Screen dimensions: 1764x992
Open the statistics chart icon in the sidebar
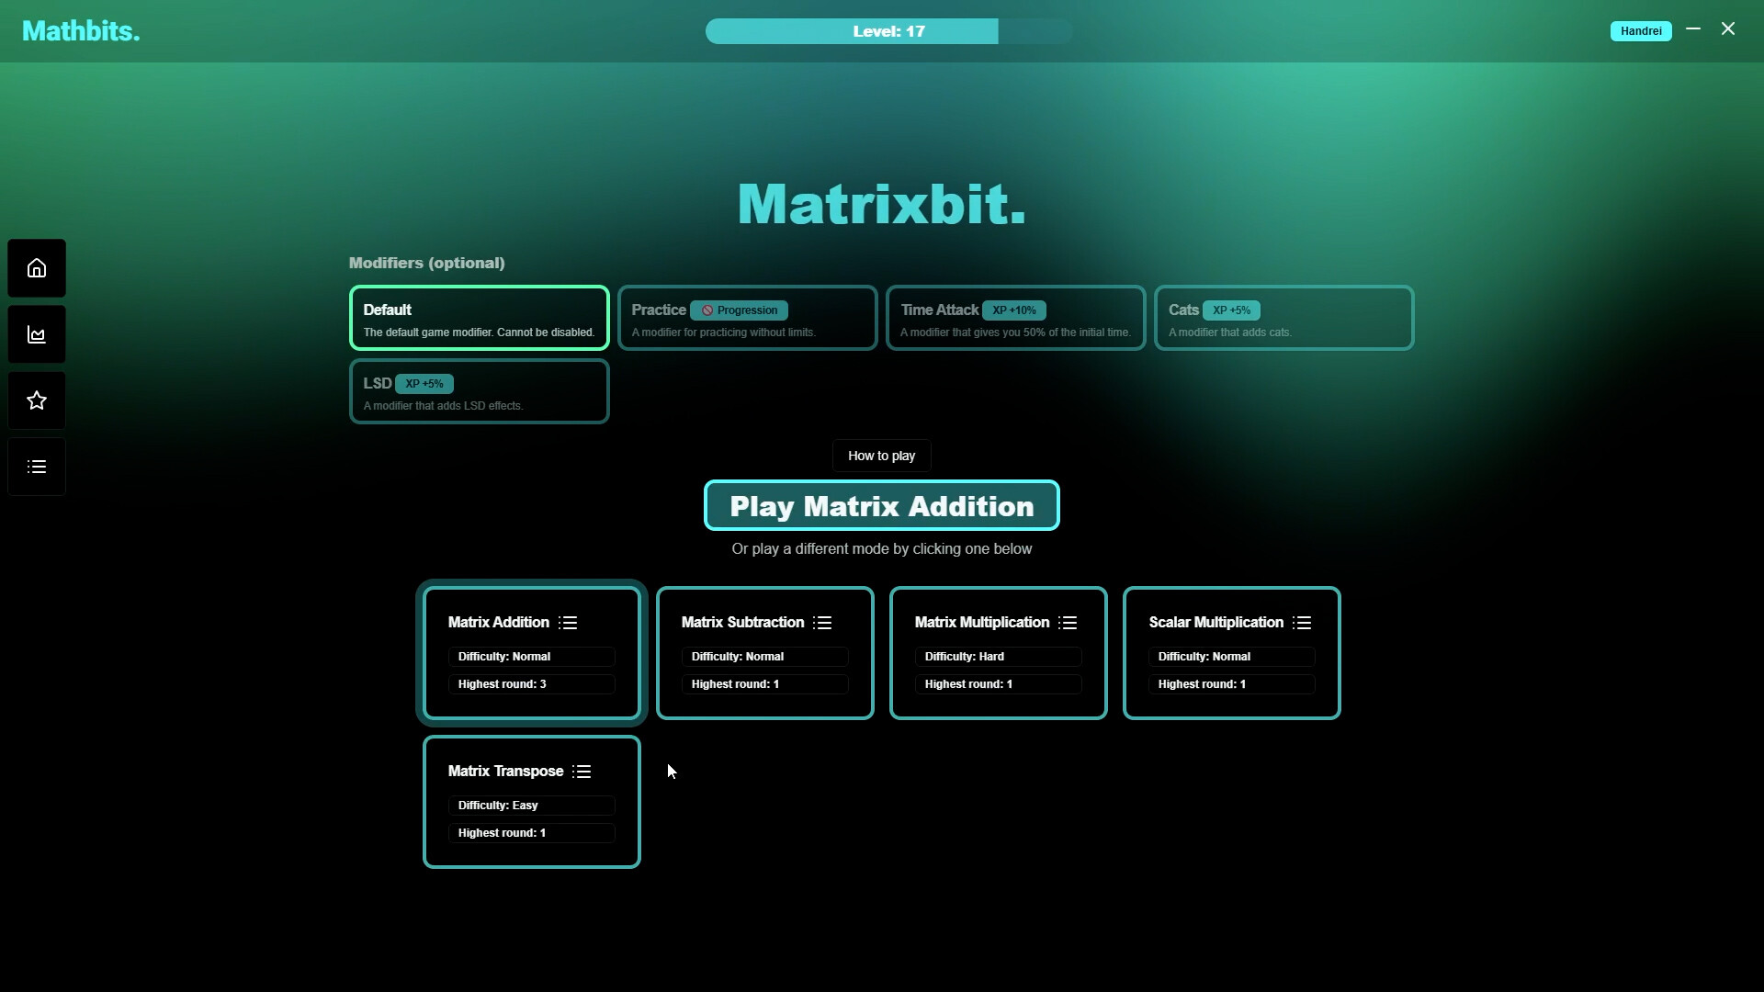click(x=36, y=333)
